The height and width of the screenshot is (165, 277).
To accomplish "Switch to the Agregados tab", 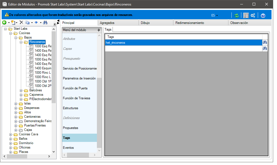I will coord(118,23).
